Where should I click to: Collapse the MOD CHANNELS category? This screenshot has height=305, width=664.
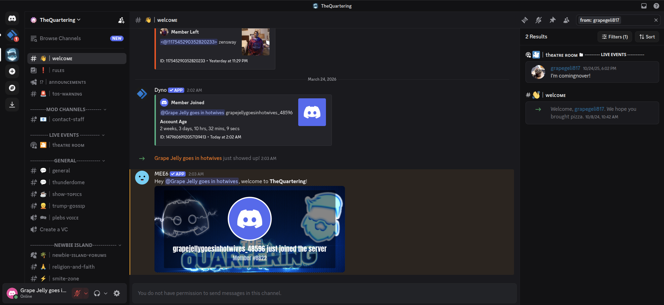pos(68,109)
